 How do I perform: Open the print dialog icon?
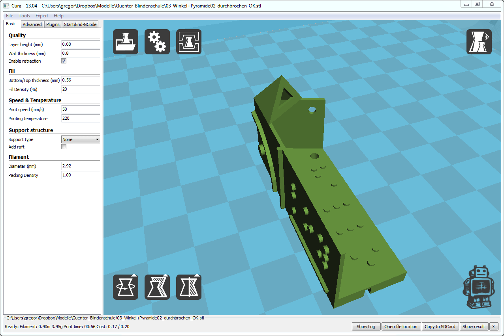(x=189, y=42)
